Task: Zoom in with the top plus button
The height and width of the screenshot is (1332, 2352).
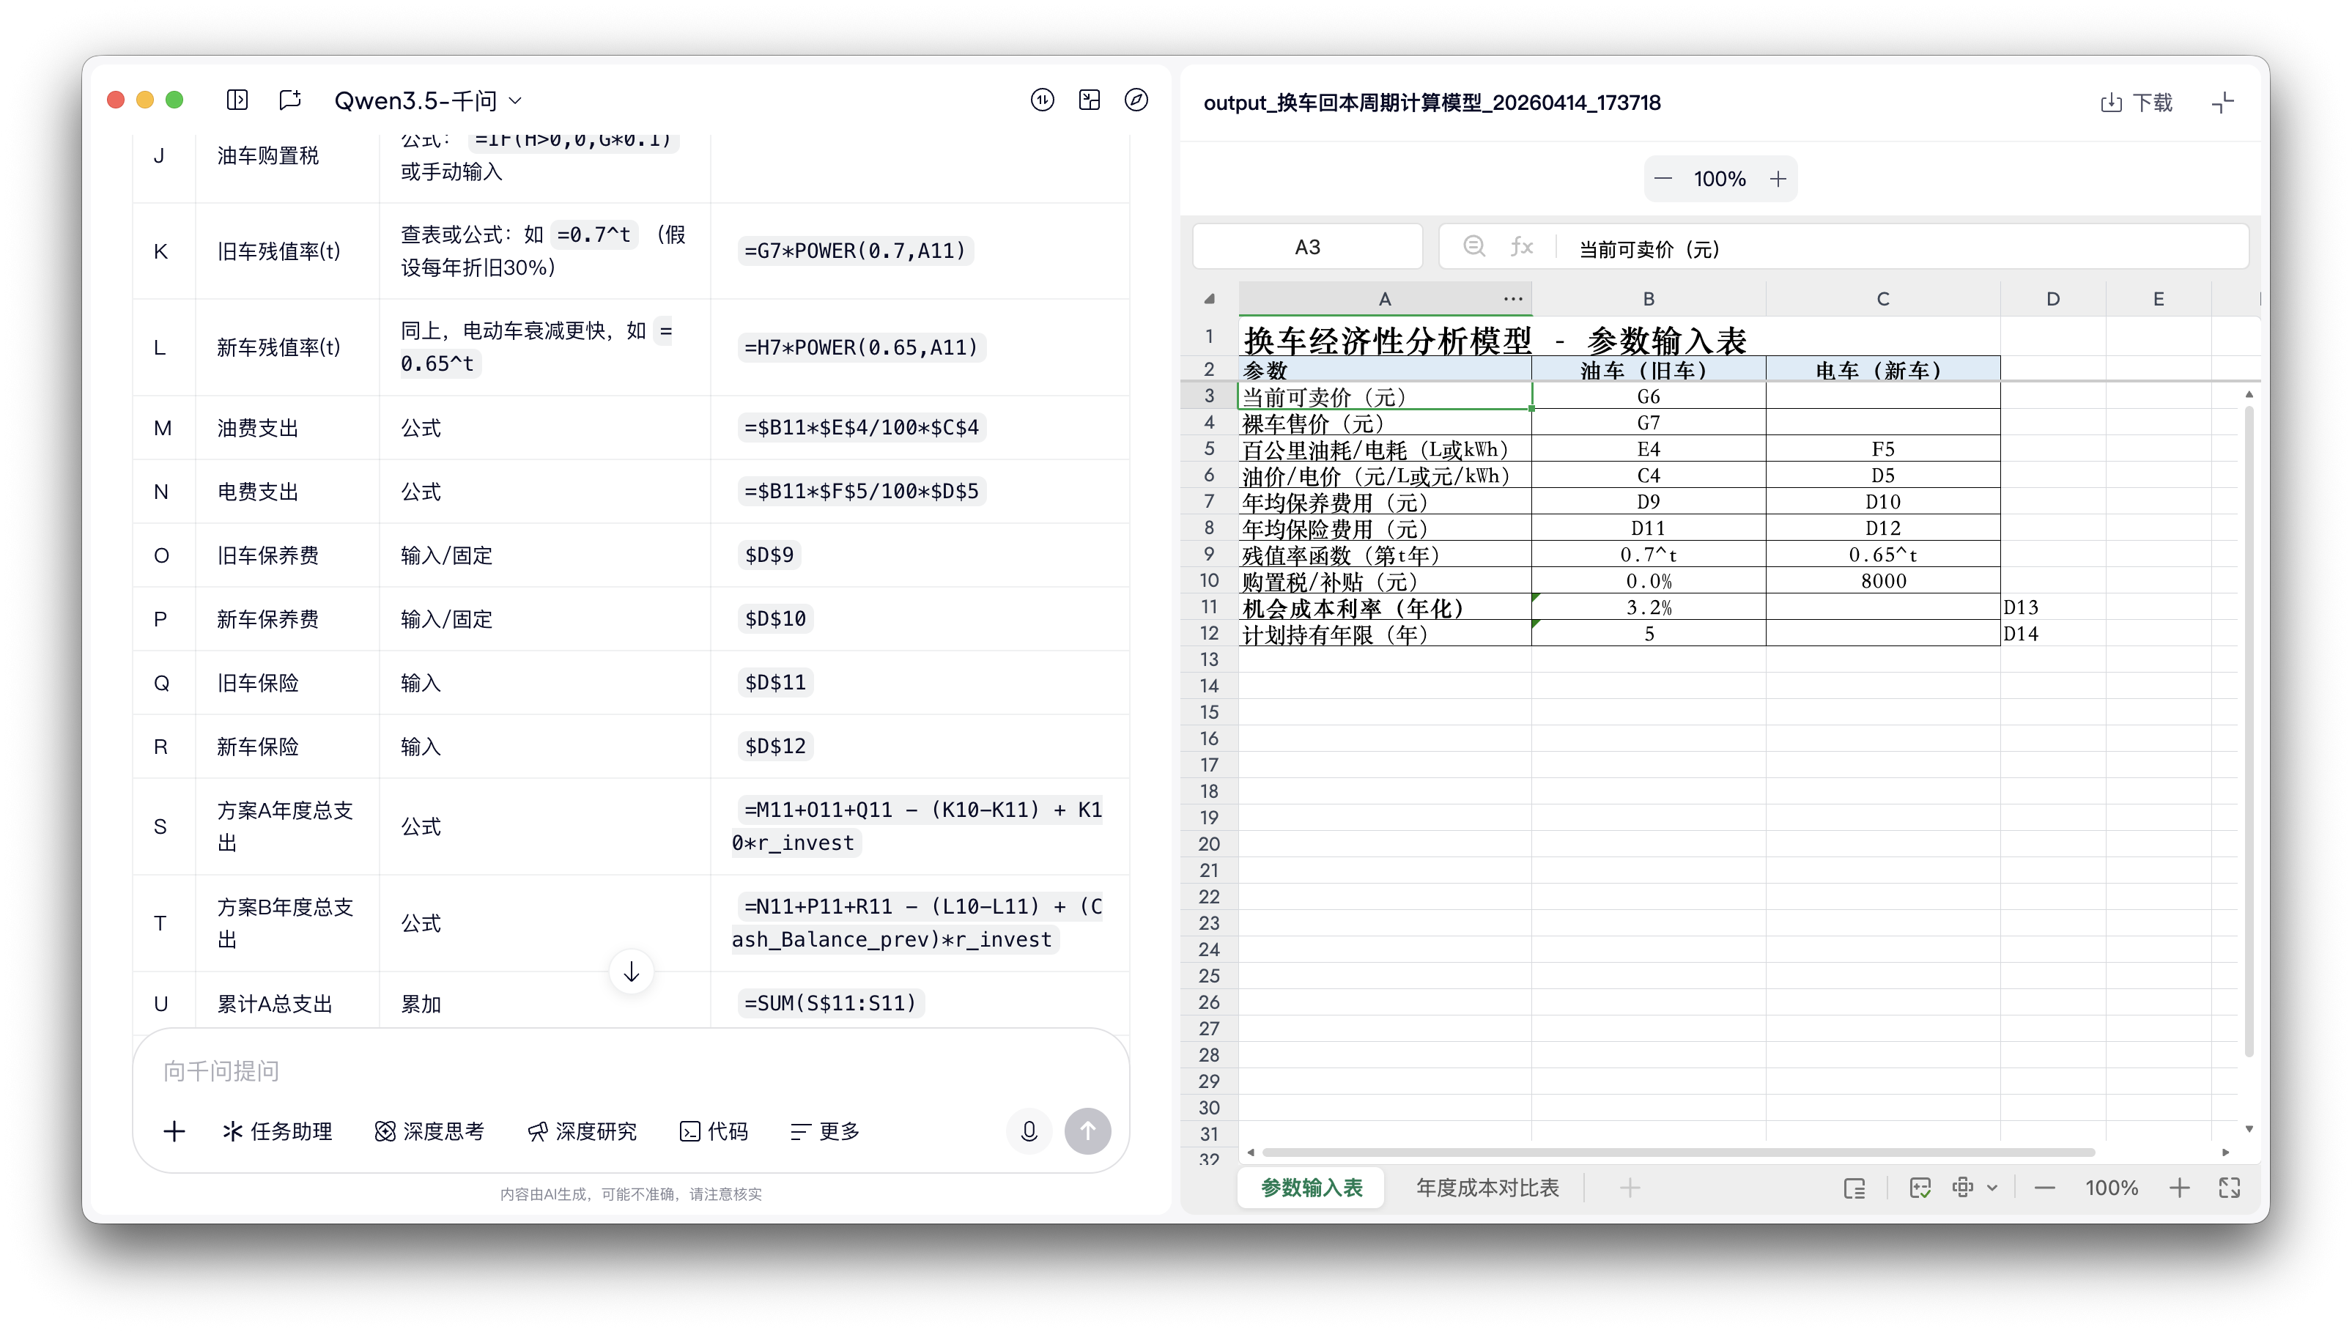Action: point(1778,178)
